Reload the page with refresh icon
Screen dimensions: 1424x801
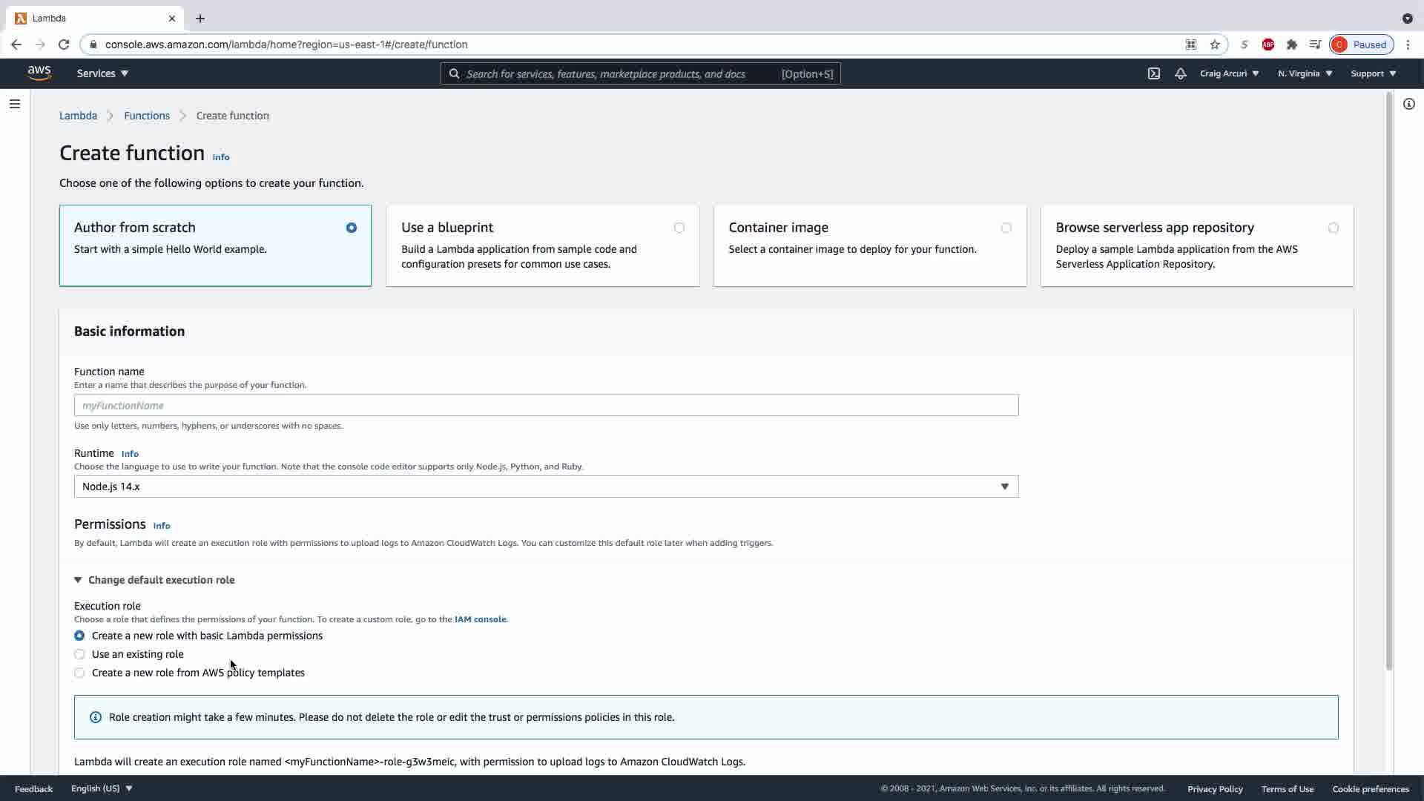point(64,44)
